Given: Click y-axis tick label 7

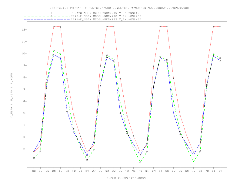Looking at the screenshot, I should (24, 89).
